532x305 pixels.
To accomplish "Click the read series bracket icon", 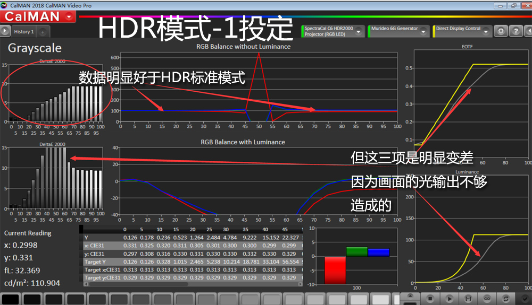I will pyautogui.click(x=468, y=299).
